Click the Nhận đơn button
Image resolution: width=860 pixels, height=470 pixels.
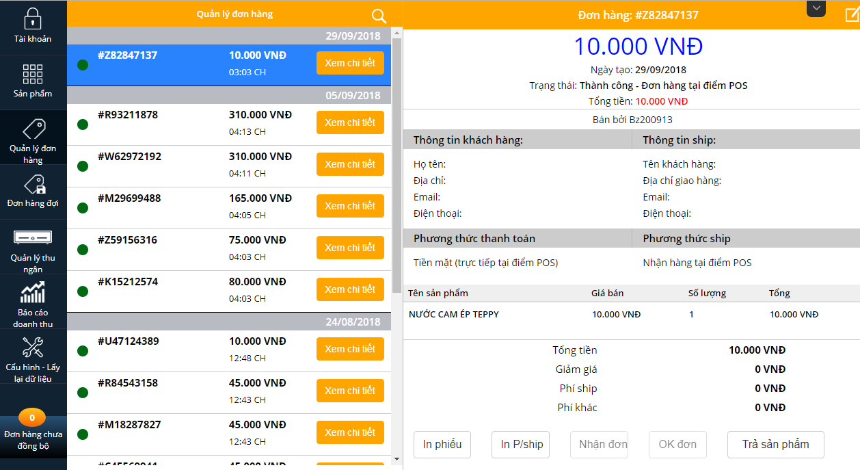(600, 445)
